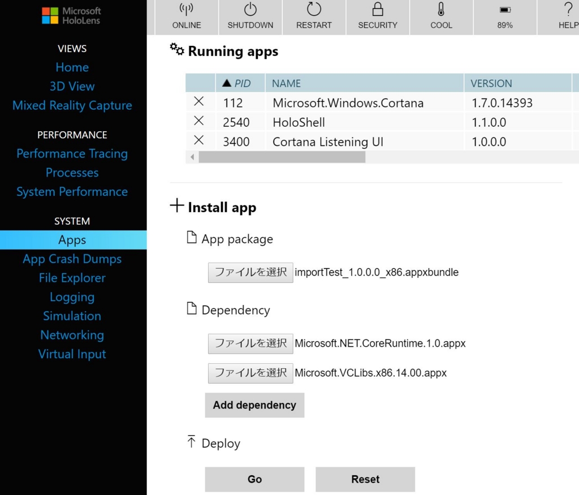Click the Dependency file icon
The width and height of the screenshot is (579, 495).
click(x=192, y=308)
